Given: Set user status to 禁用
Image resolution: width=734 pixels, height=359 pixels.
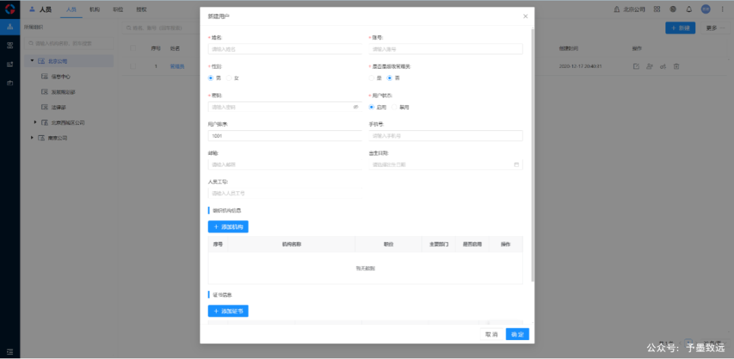Looking at the screenshot, I should click(394, 107).
